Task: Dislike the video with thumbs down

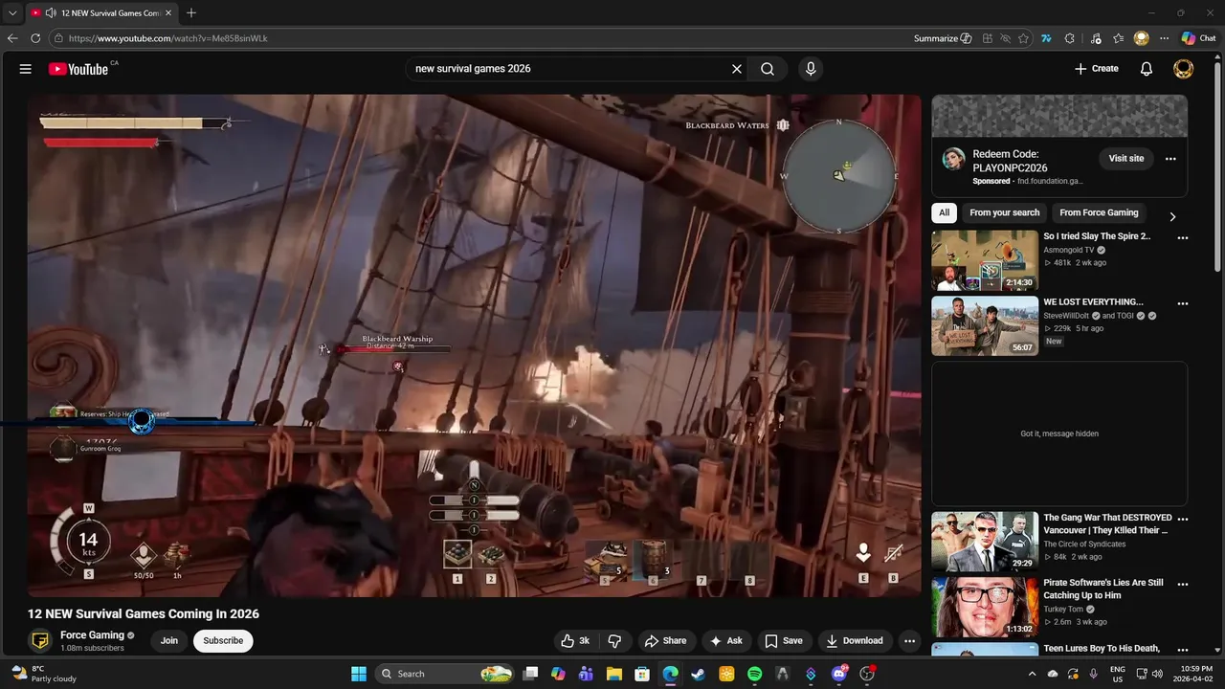Action: (x=615, y=641)
